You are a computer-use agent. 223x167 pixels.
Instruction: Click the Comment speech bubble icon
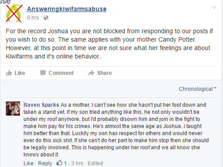(x=43, y=73)
